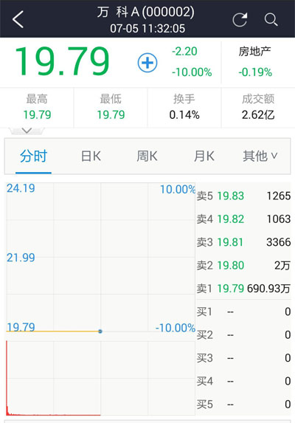
Task: Add stock to watchlist with plus icon
Action: (147, 63)
